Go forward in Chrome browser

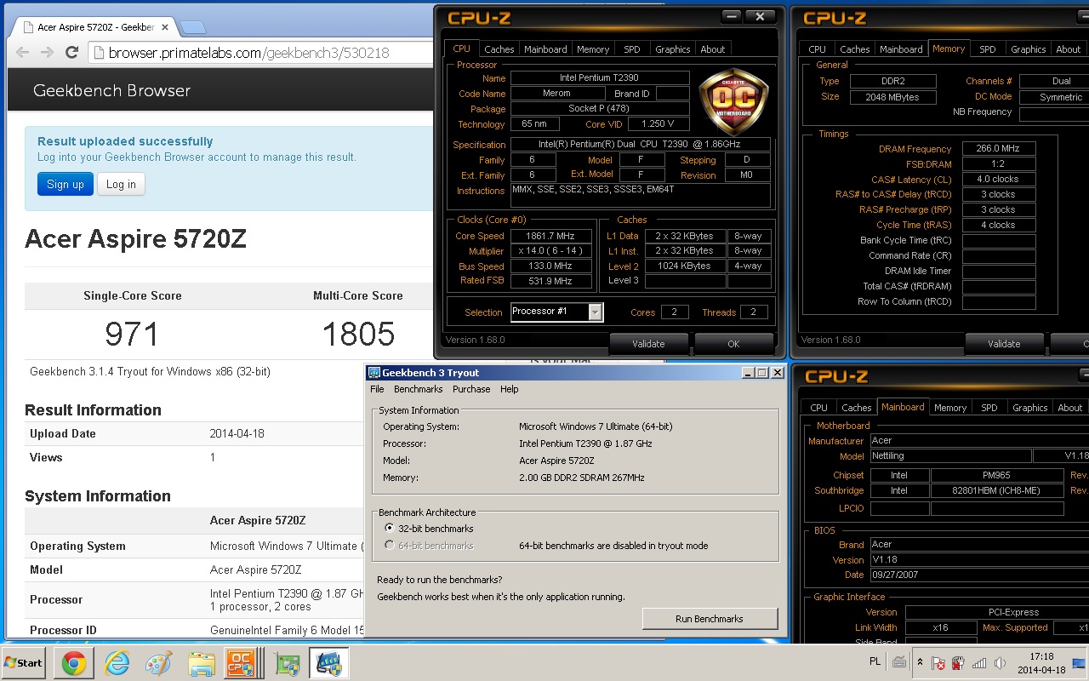point(47,53)
